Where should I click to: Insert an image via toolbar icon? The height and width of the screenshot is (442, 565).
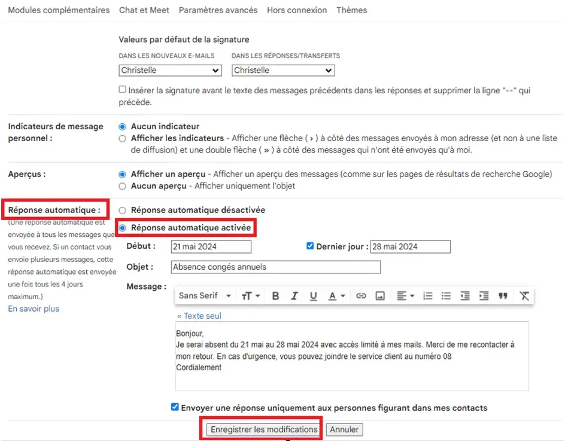point(380,295)
